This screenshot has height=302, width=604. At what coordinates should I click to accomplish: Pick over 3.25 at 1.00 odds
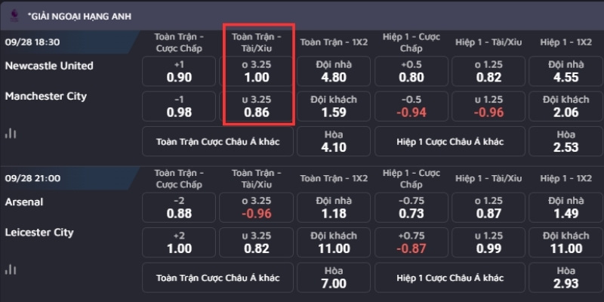[x=257, y=71]
